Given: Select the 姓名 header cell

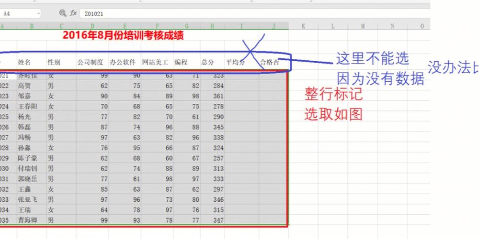Looking at the screenshot, I should [32, 63].
